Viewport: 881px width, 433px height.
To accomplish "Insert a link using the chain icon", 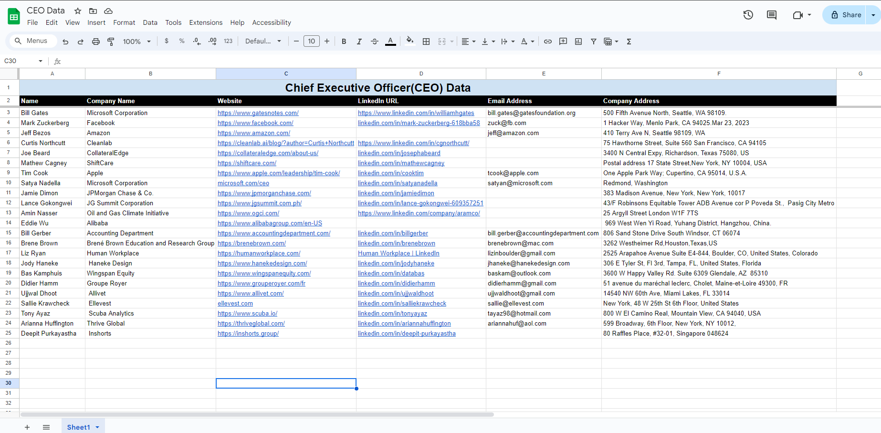I will tap(548, 42).
